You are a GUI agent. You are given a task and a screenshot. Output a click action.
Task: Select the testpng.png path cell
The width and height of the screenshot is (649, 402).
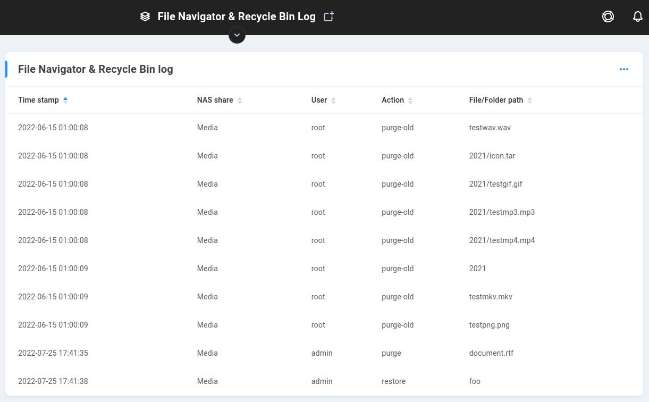coord(490,325)
